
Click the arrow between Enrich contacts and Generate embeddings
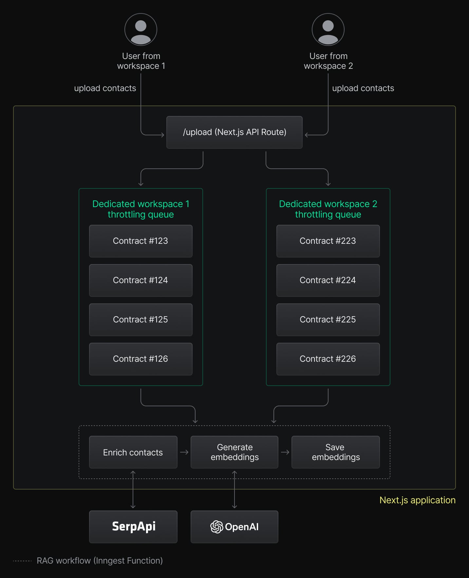click(184, 452)
